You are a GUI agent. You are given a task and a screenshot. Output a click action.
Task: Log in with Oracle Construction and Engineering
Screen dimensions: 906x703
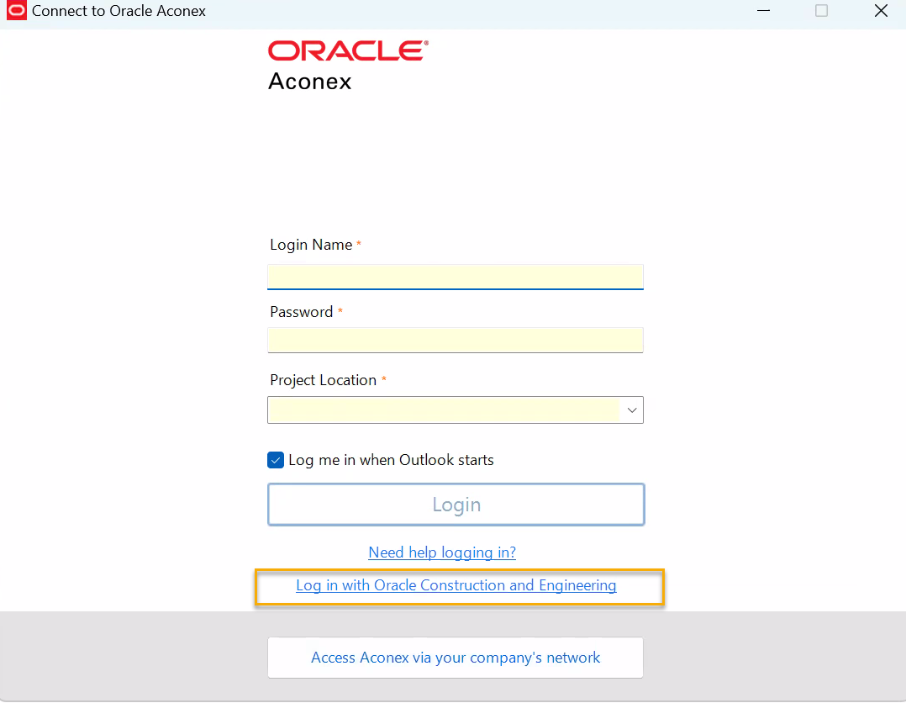point(456,585)
